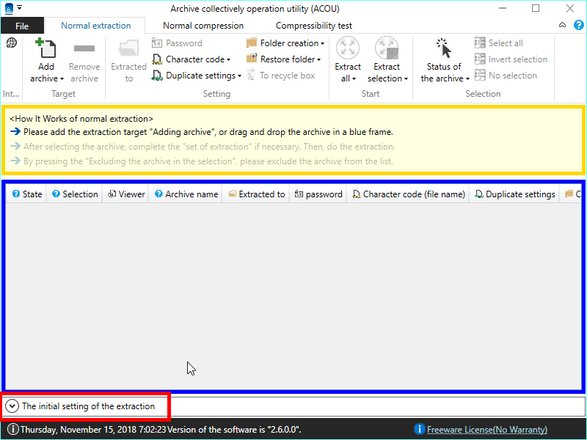Open the Duplicate settings dropdown
The width and height of the screenshot is (587, 440).
pos(197,76)
